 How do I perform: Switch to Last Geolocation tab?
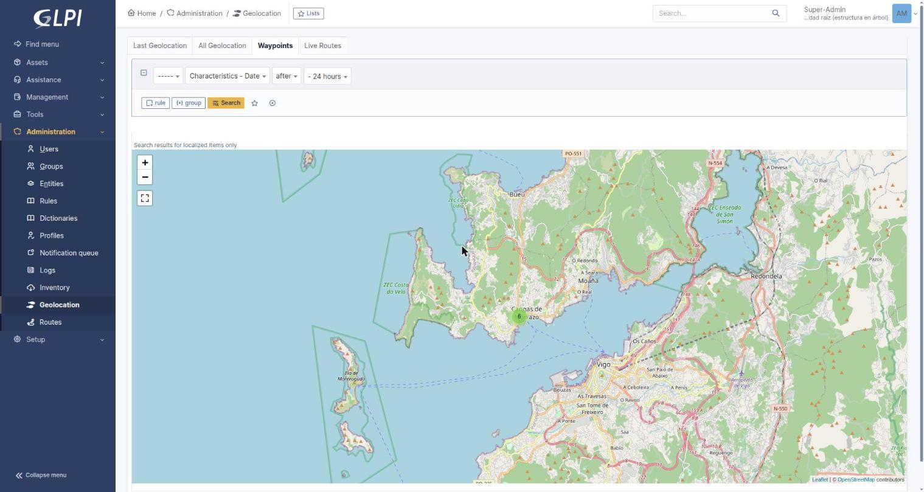pyautogui.click(x=160, y=46)
